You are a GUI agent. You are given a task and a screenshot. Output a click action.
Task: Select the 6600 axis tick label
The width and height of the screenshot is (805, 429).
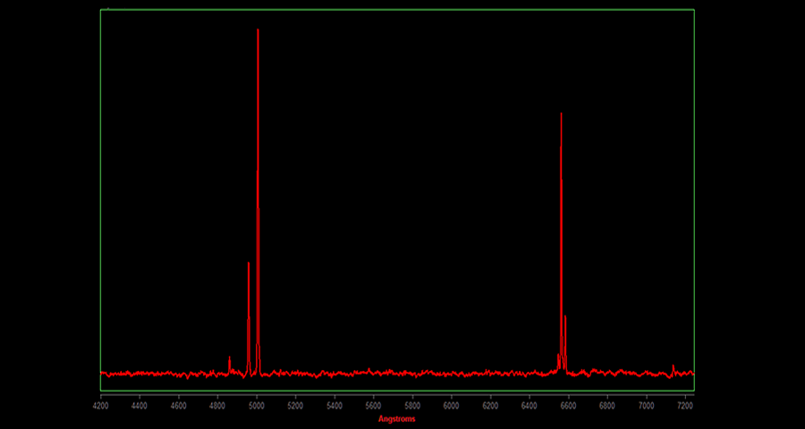point(569,406)
